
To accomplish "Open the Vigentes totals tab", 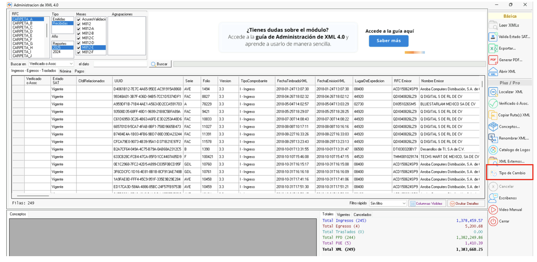I will point(343,214).
